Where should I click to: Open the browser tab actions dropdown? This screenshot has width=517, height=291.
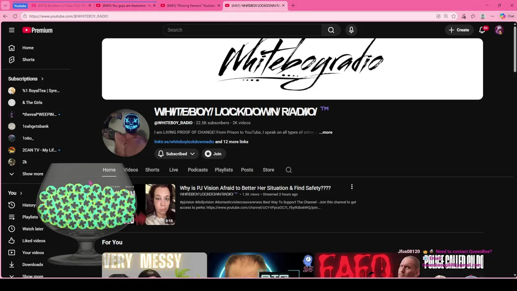(x=5, y=6)
